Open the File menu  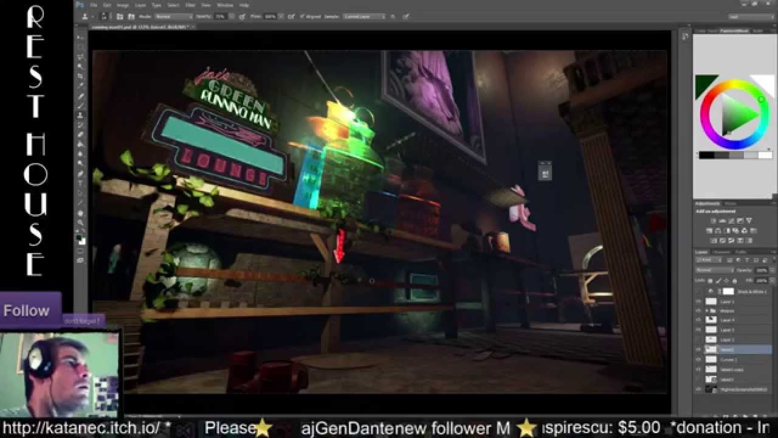(94, 5)
